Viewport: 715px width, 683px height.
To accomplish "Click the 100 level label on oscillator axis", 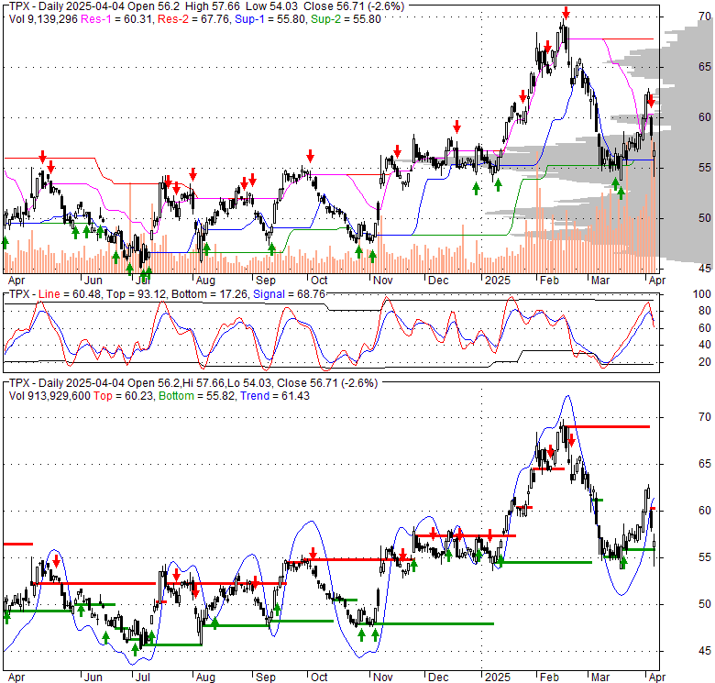I will click(702, 294).
